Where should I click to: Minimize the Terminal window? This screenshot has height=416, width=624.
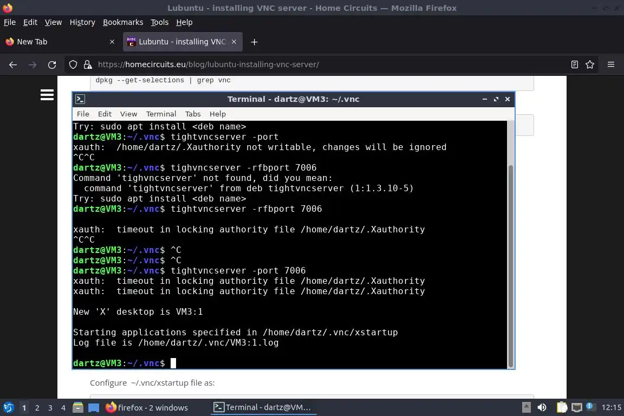[x=485, y=99]
